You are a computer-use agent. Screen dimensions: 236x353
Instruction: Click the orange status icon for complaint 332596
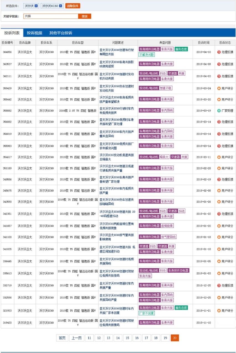coord(219,298)
